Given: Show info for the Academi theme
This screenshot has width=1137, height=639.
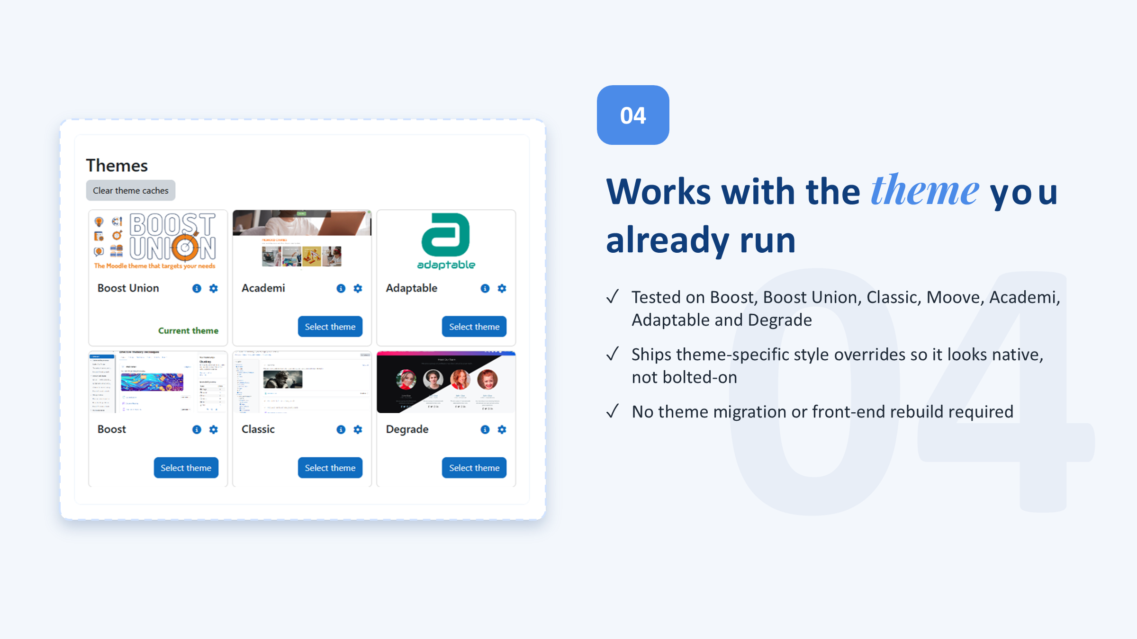Looking at the screenshot, I should pos(341,288).
